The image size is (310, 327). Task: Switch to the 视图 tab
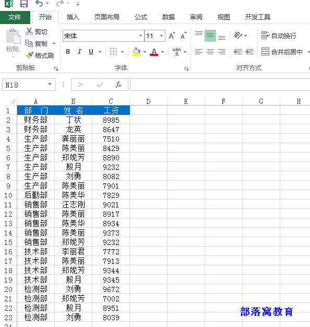[x=224, y=17]
